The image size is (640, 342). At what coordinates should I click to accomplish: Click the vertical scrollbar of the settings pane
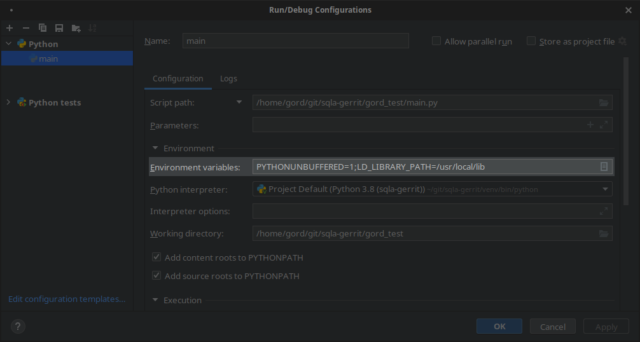click(625, 127)
